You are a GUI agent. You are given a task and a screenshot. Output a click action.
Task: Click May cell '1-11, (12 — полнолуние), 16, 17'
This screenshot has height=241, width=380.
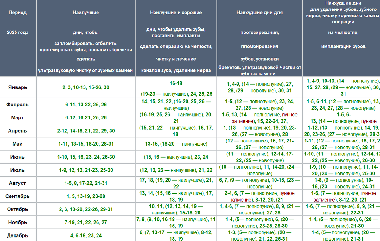click(341, 144)
